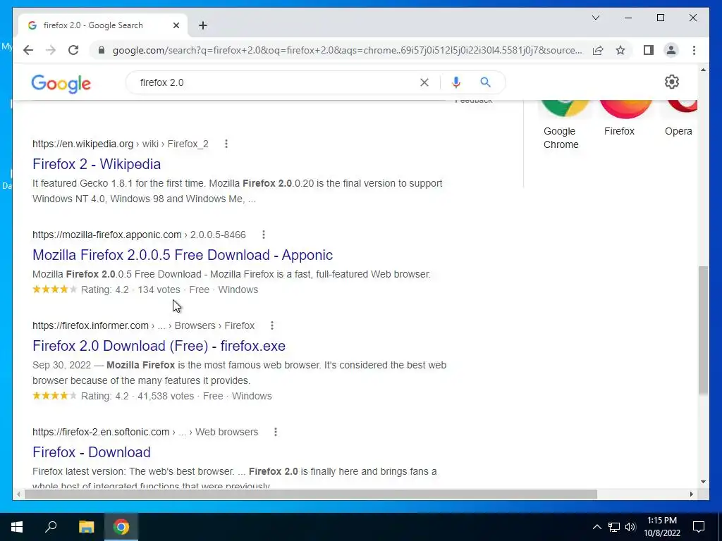
Task: Show hidden system tray icons
Action: 596,527
